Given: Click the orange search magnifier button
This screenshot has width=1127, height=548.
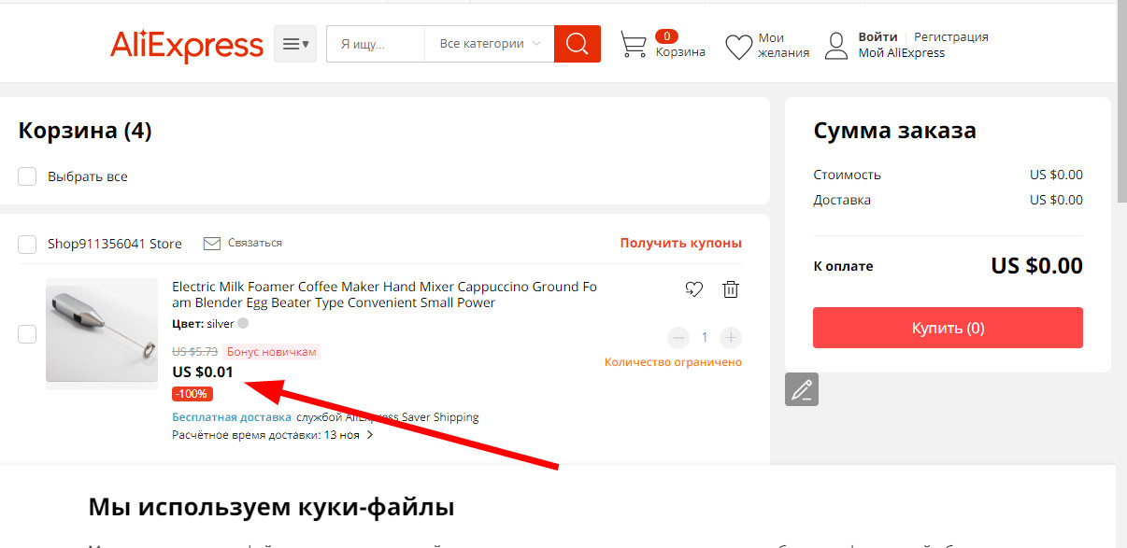Looking at the screenshot, I should [x=577, y=44].
